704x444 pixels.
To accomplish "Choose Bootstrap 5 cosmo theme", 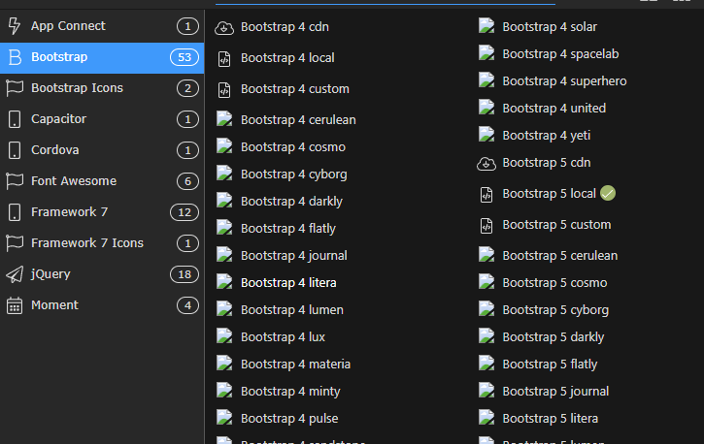I will 554,283.
